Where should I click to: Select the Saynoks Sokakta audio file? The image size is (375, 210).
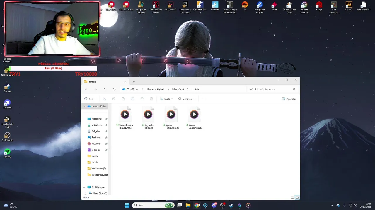(x=148, y=114)
